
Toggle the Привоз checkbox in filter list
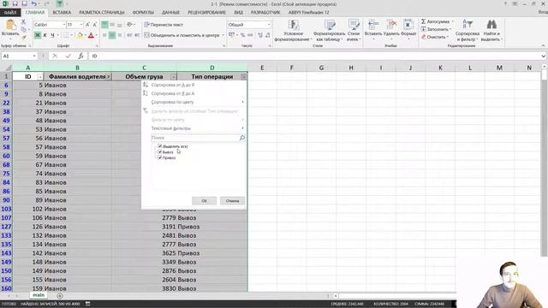point(160,157)
